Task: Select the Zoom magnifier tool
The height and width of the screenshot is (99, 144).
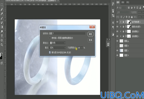Action: pyautogui.click(x=2, y=45)
